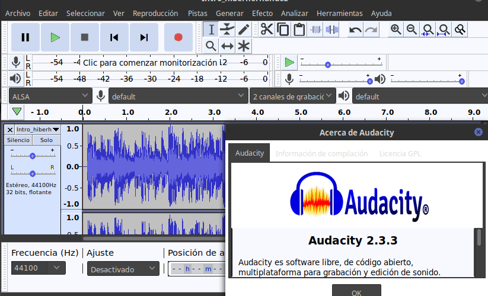Open the 44100 project frequency dropdown
The width and height of the screenshot is (488, 296).
pos(39,268)
